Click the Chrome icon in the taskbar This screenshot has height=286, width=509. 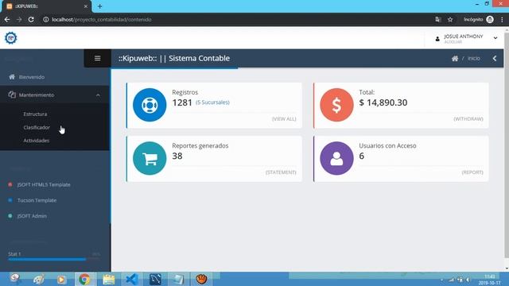click(x=85, y=279)
